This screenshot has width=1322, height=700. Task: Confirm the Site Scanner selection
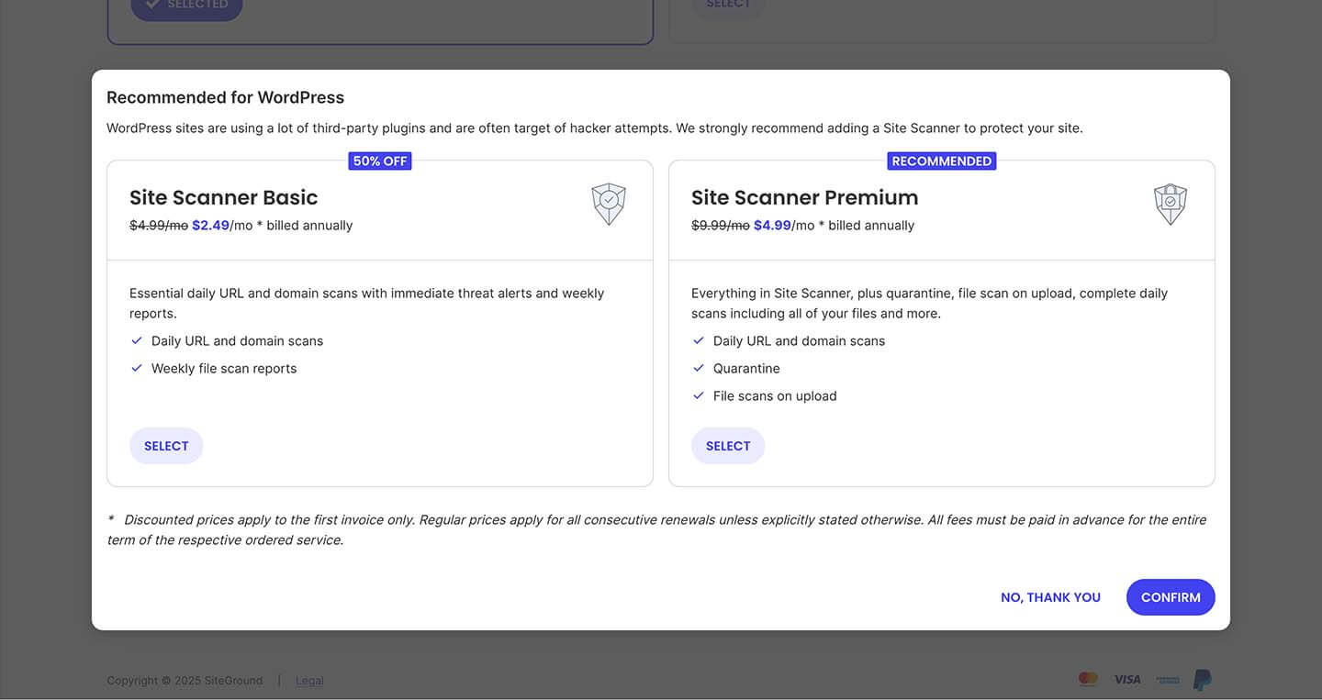click(1171, 597)
